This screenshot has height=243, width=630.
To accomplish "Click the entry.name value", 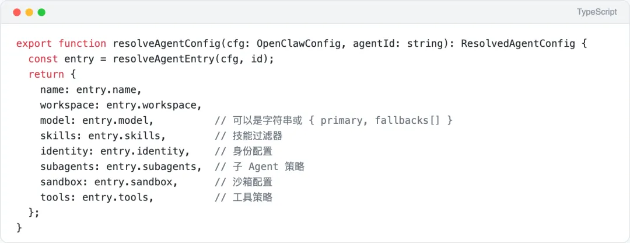I will 109,90.
